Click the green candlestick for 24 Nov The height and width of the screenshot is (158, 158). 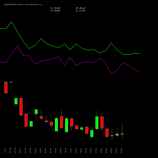tap(16, 101)
